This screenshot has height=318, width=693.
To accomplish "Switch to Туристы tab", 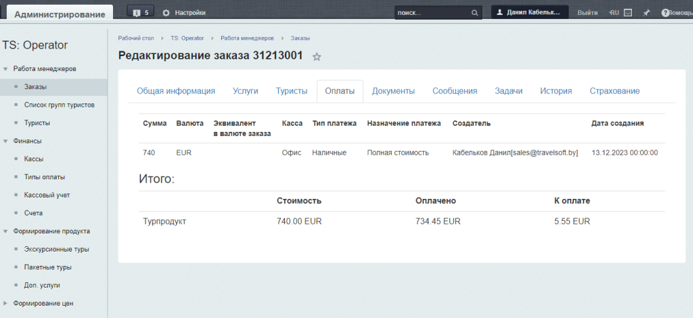I will (292, 91).
